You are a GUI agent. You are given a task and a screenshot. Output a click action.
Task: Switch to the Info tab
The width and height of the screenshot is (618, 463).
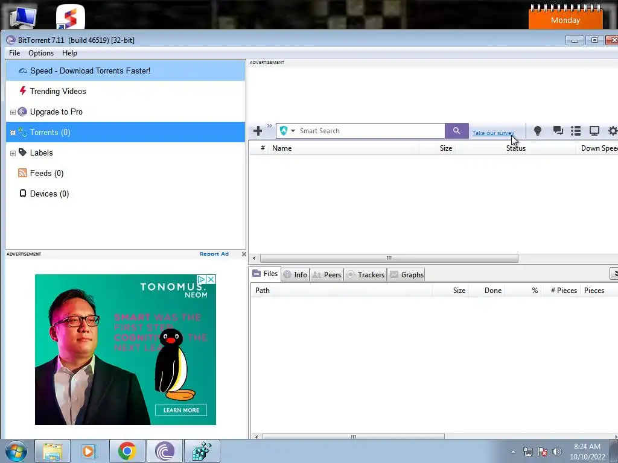click(295, 274)
